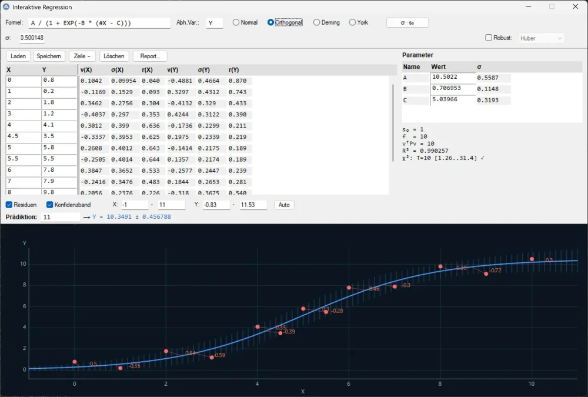Viewport: 588px width, 397px height.
Task: Click the v(X) column header
Action: [x=86, y=70]
